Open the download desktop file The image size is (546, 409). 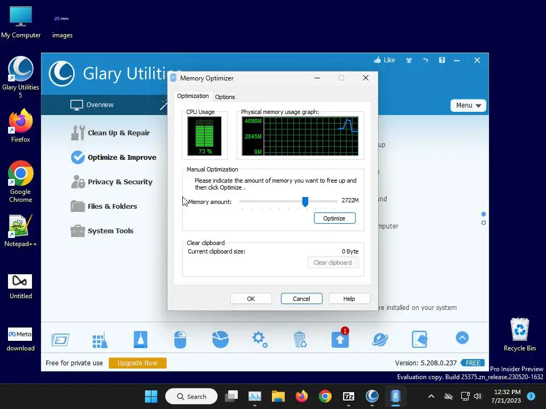[21, 339]
